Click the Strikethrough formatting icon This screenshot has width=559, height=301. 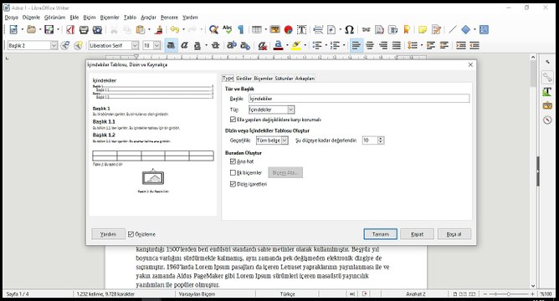[x=215, y=45]
